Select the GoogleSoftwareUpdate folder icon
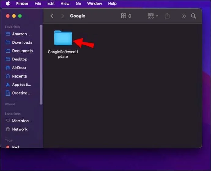The height and width of the screenshot is (171, 211). (63, 38)
